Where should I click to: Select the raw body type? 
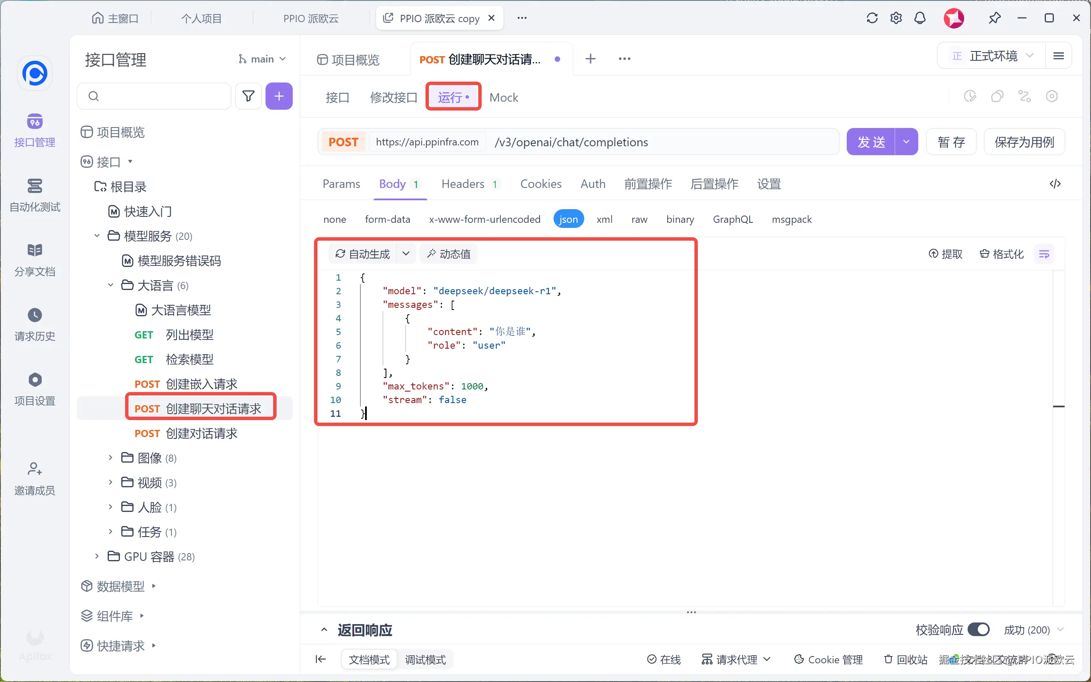[x=639, y=219]
